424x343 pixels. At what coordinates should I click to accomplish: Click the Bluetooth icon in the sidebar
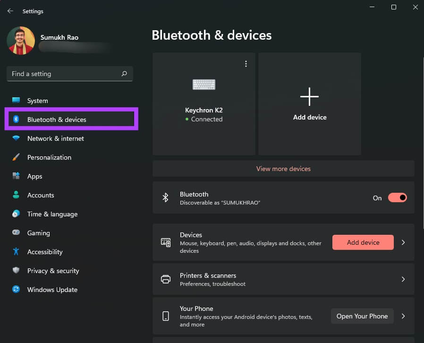pos(16,119)
